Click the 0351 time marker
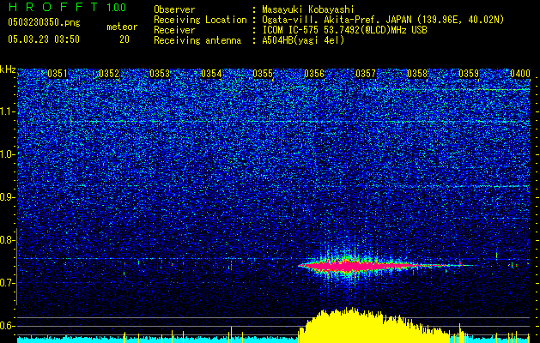 (58, 74)
